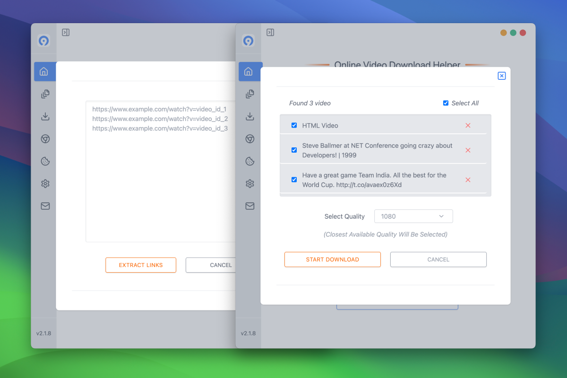Open the Select Quality dropdown
The image size is (567, 378).
[x=413, y=216]
